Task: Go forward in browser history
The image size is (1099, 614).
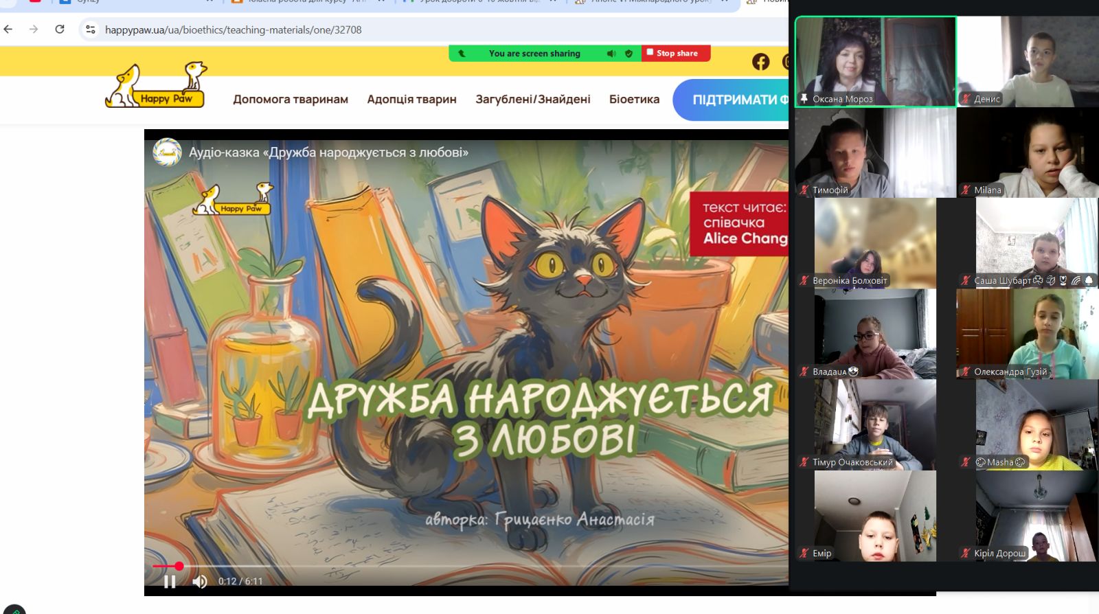Action: point(34,30)
